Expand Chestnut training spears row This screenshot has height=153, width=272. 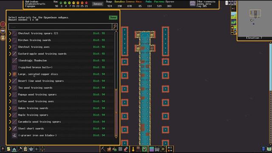[x=10, y=33]
